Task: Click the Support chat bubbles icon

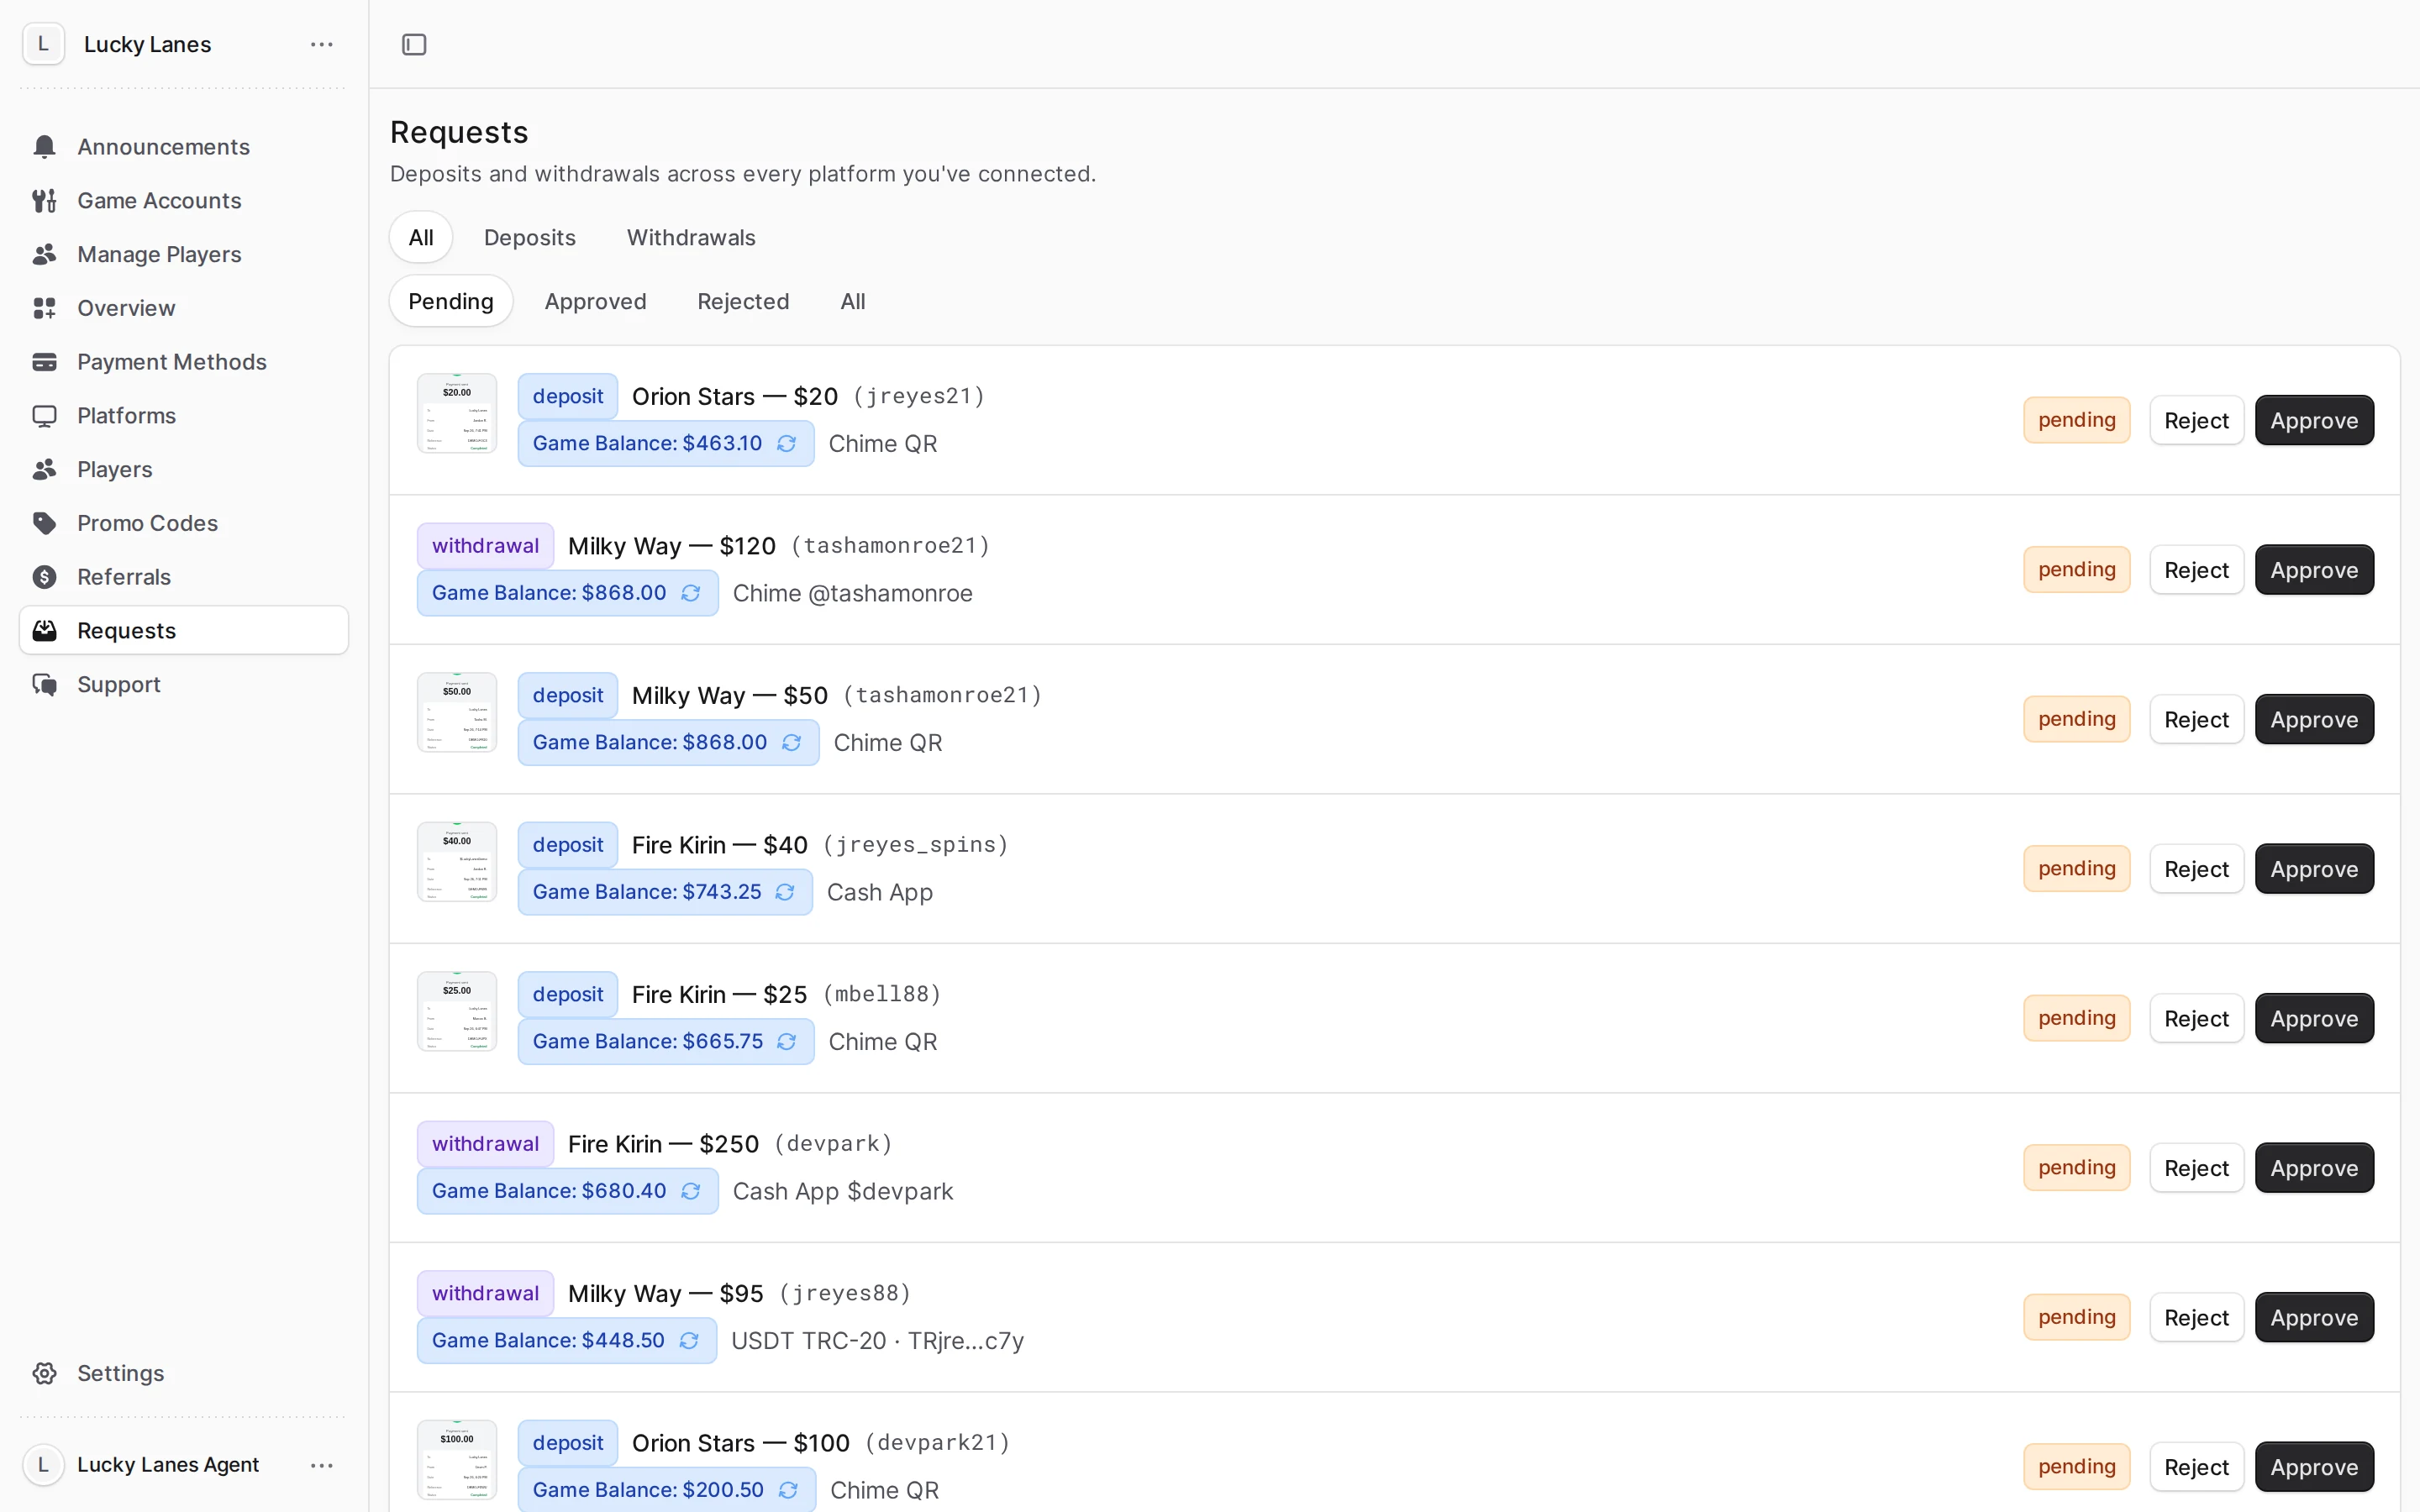Action: 44,685
